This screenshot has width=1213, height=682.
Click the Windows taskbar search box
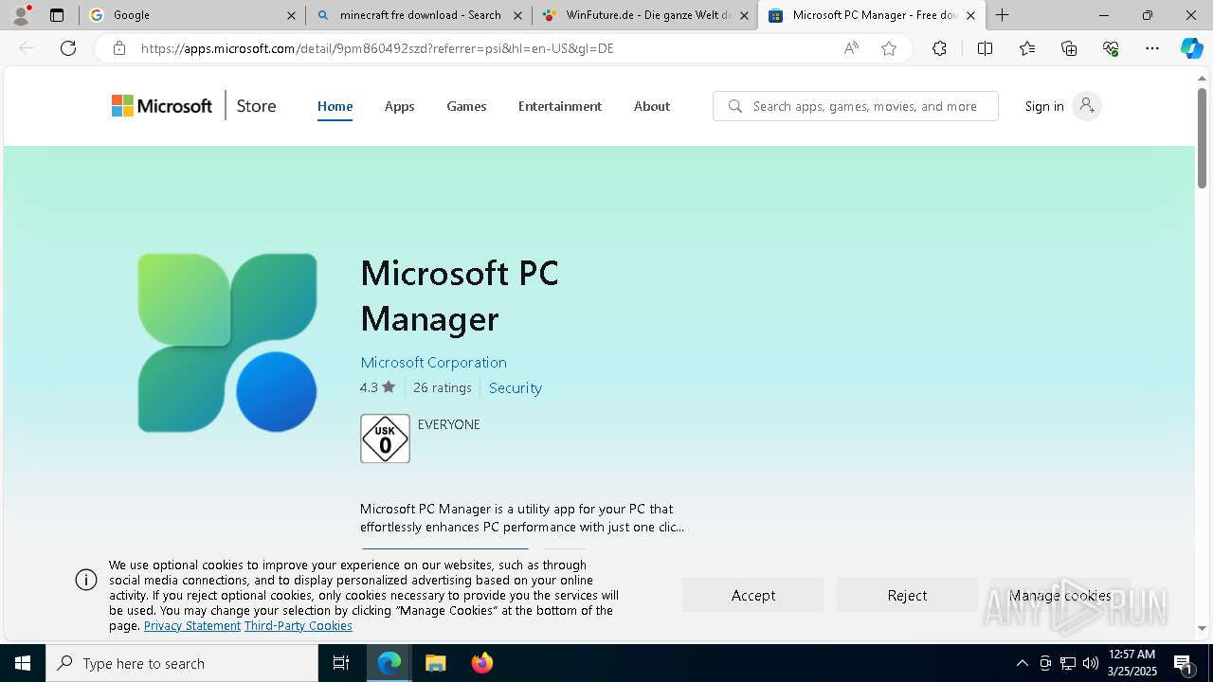pyautogui.click(x=182, y=663)
